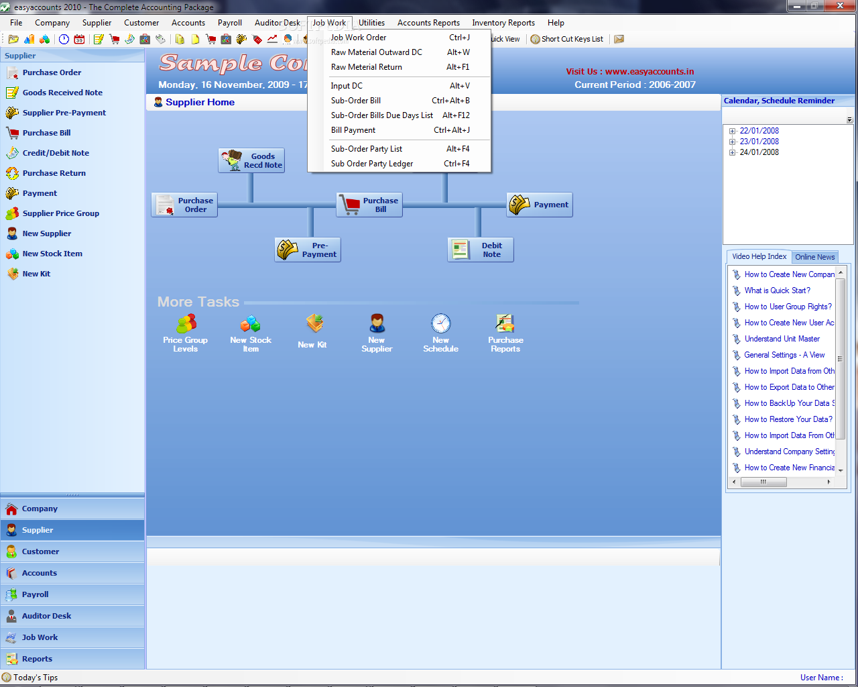Open Price Group Levels under More Tasks
858x687 pixels.
(186, 333)
